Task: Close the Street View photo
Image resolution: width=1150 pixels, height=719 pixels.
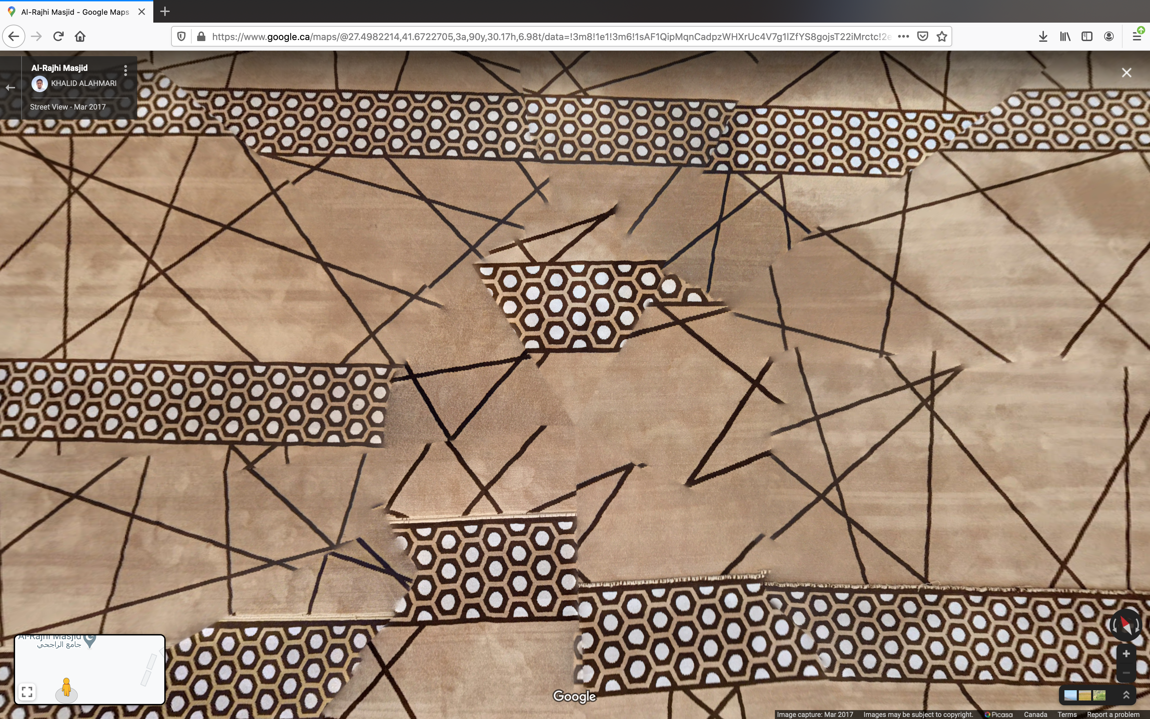Action: point(1126,73)
